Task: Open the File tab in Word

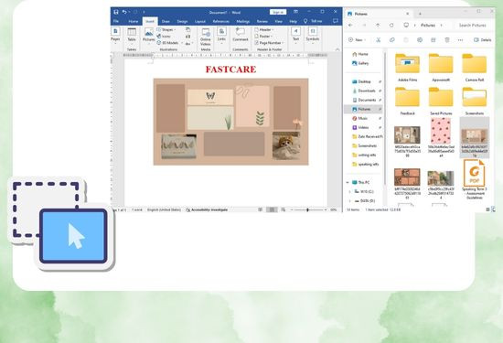Action: point(116,21)
